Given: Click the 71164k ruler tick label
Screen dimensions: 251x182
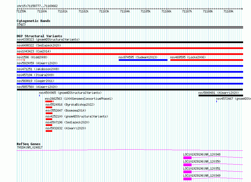Looking at the screenshot, I should [125, 11].
